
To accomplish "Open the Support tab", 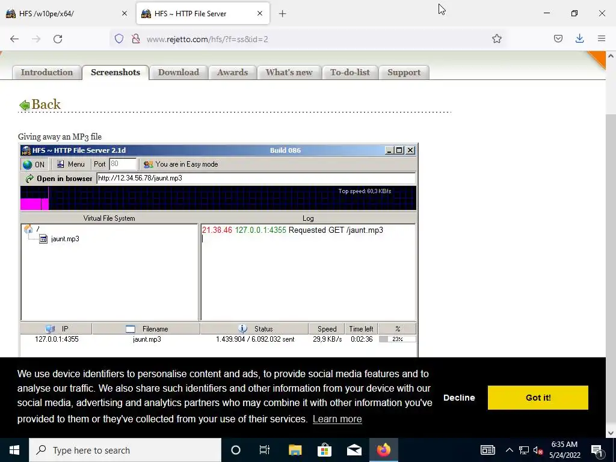I will point(404,73).
